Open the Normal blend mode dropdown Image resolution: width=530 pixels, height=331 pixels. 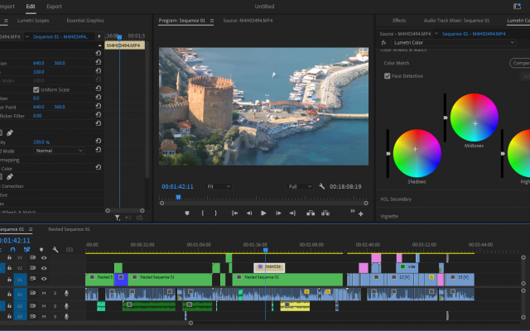(59, 151)
